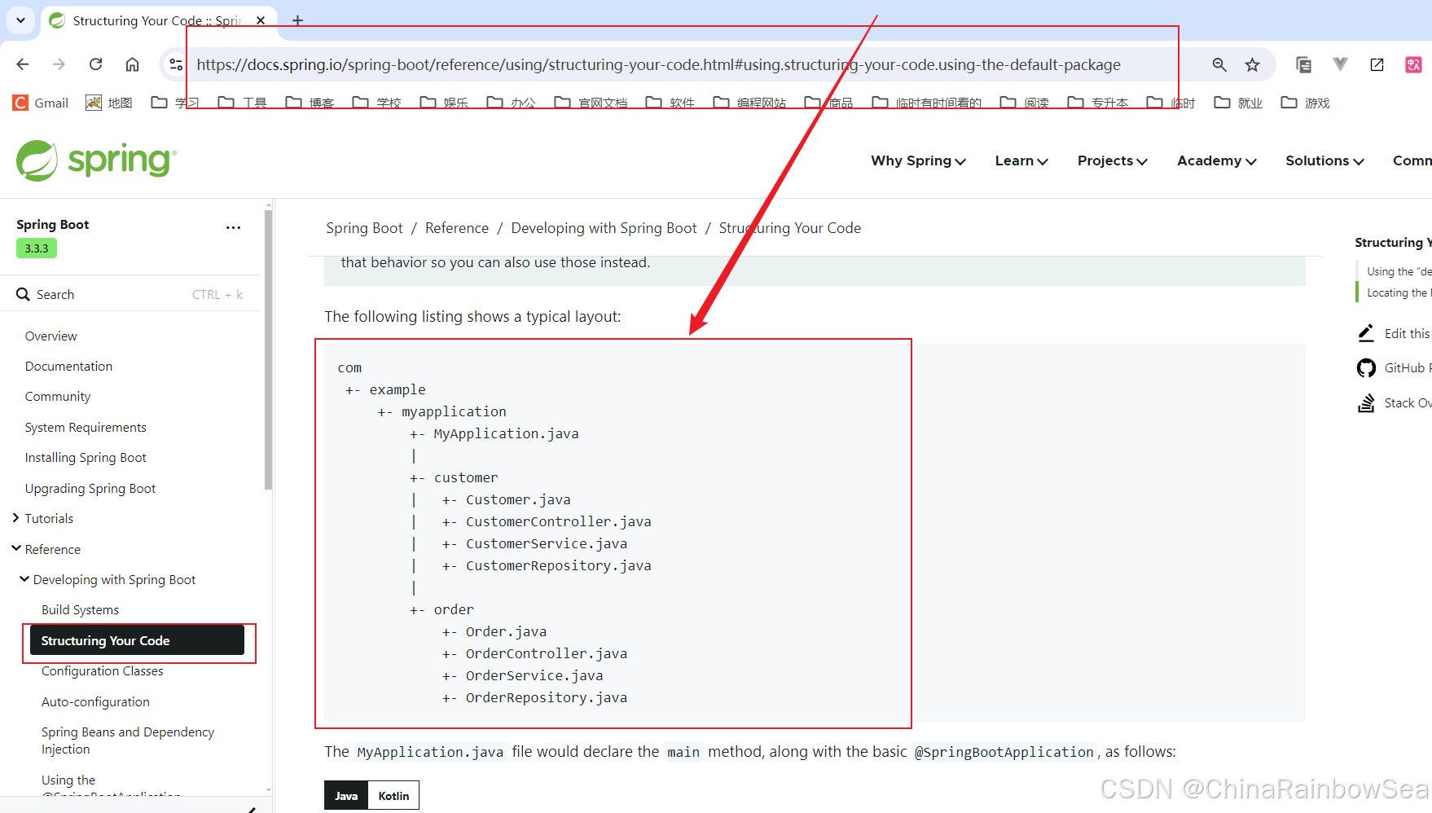Collapse Developing with Spring Boot section
Viewport: 1432px width, 813px height.
pyautogui.click(x=24, y=579)
